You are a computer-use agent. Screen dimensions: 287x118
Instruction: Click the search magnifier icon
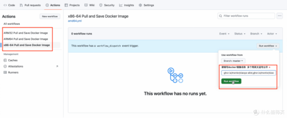221,16
